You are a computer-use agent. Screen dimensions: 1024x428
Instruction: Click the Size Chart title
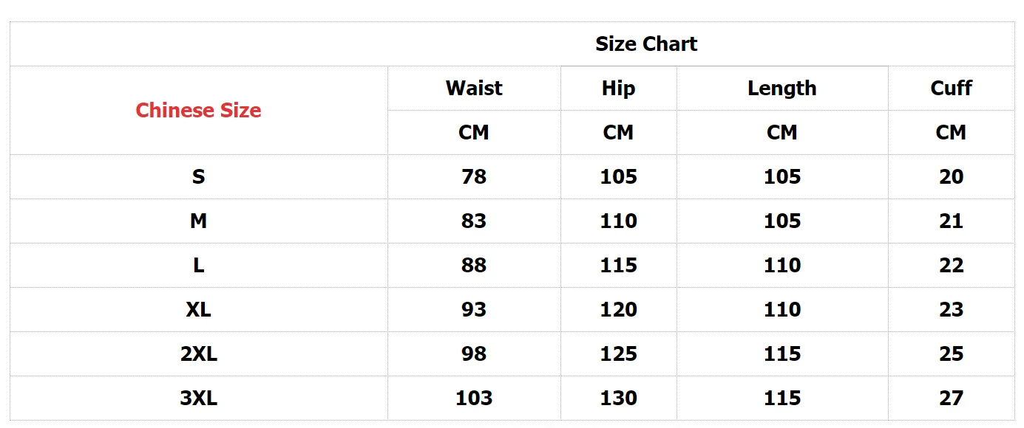coord(646,44)
